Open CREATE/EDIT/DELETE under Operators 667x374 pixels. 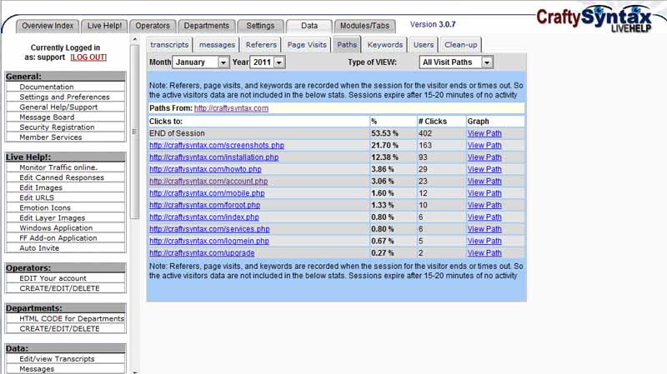(x=59, y=288)
